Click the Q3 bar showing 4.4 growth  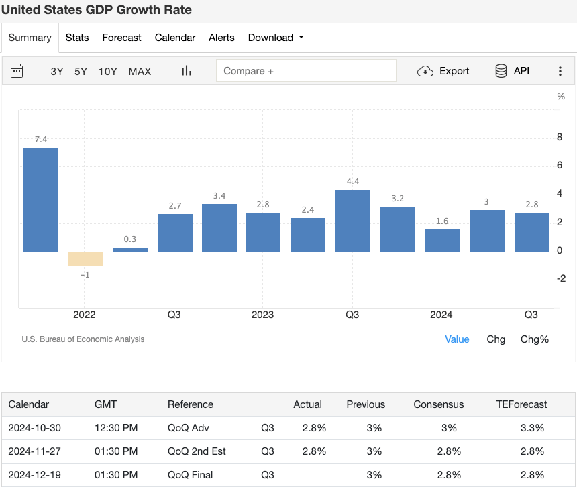tap(352, 220)
